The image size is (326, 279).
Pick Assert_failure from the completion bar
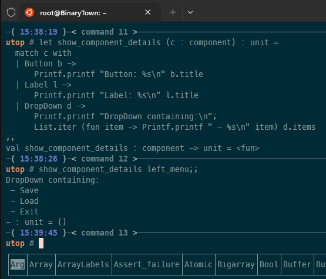[x=147, y=264]
